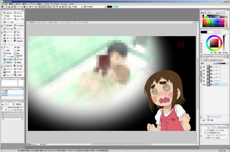Viewport: 230px width, 152px height.
Task: Open the View (表示) menu
Action: click(x=18, y=4)
